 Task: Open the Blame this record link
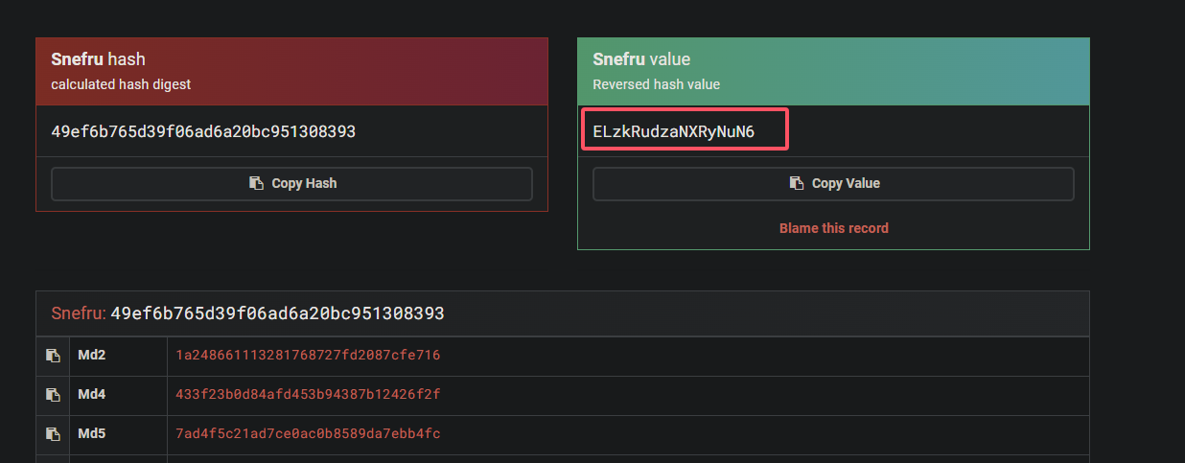click(x=833, y=228)
